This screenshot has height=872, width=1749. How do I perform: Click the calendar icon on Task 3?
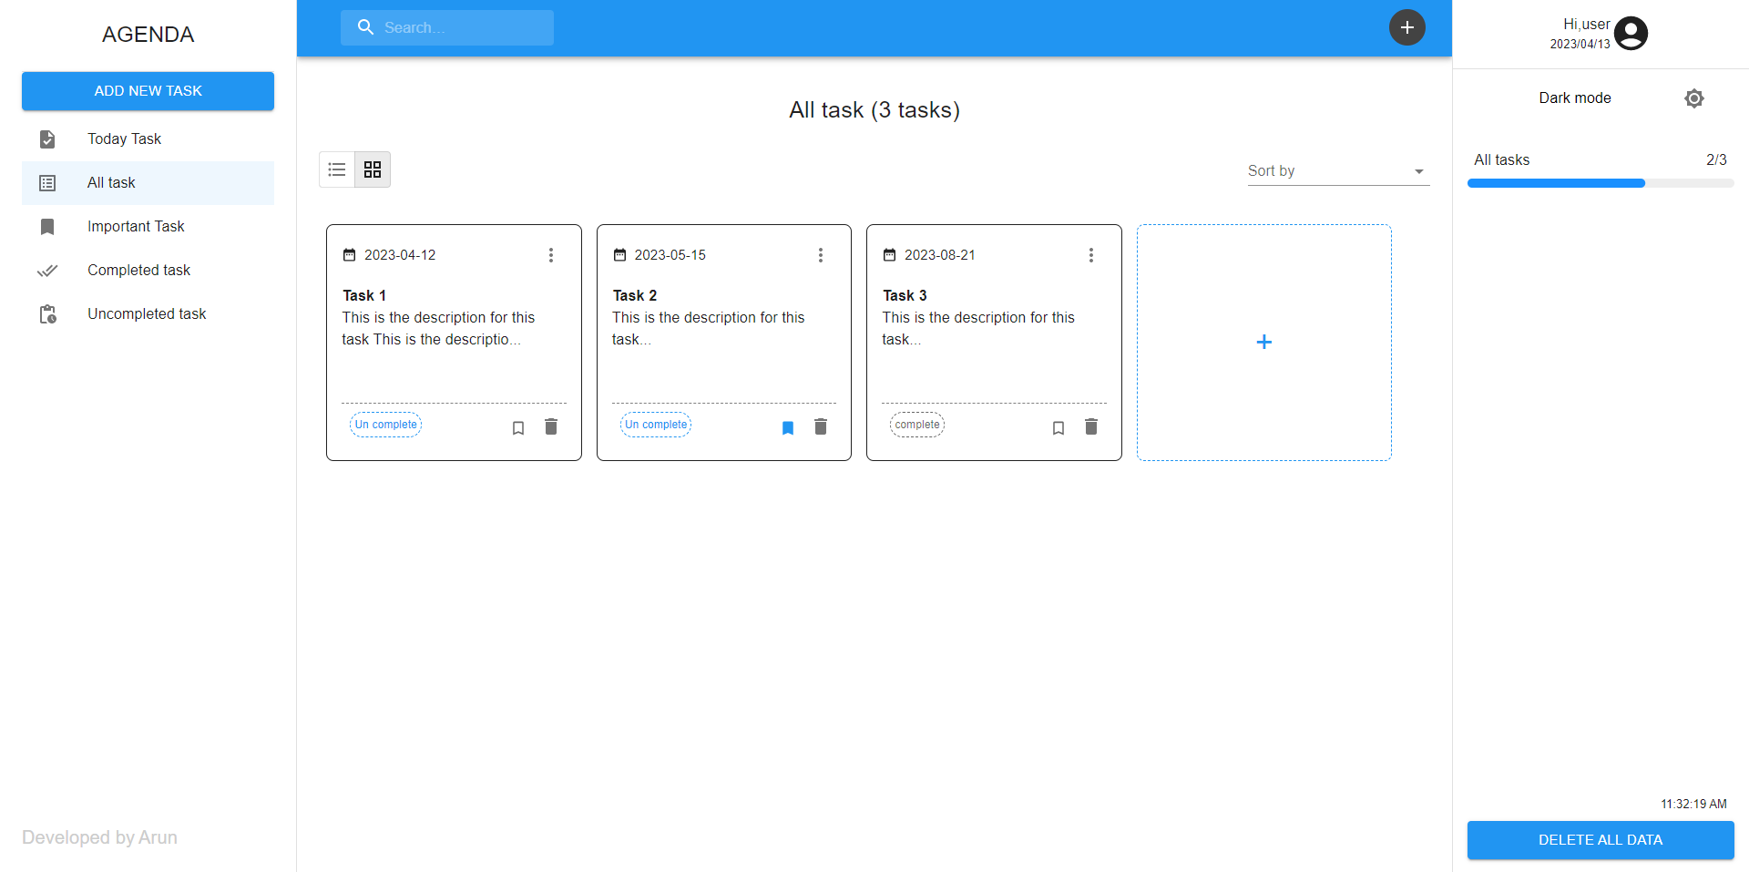point(889,255)
